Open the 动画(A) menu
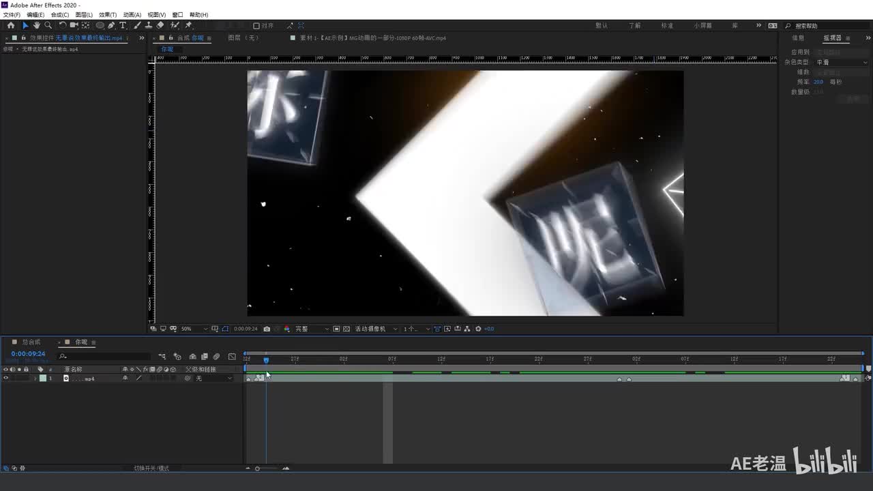The height and width of the screenshot is (491, 873). pos(132,14)
